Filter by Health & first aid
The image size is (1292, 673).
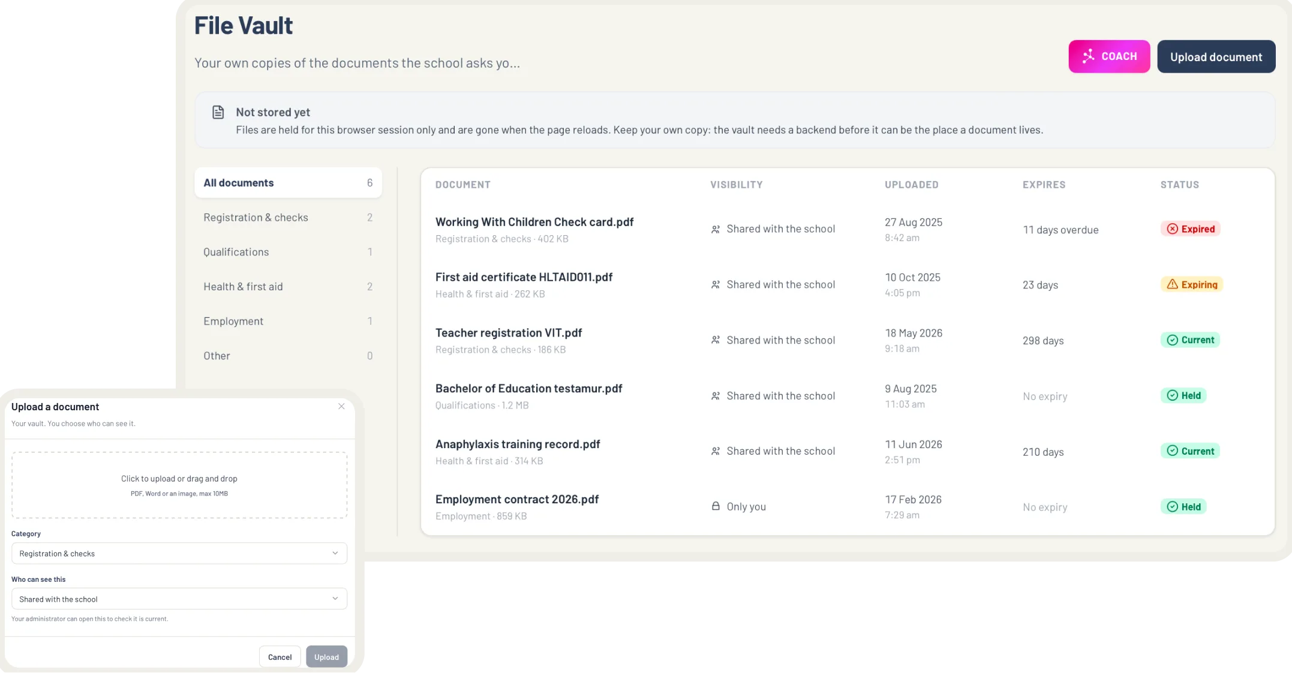[288, 287]
